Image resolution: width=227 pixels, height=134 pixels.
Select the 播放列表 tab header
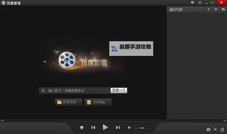186,10
